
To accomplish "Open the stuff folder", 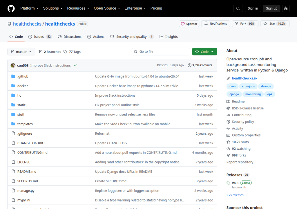I will (21, 114).
